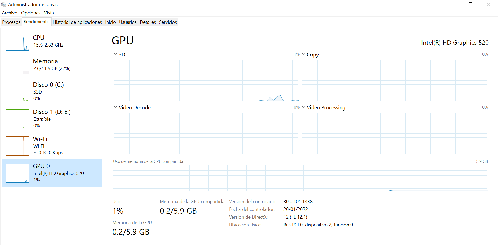Select Disco 1 (D: E:) thumbnail
This screenshot has width=498, height=247.
pyautogui.click(x=17, y=119)
